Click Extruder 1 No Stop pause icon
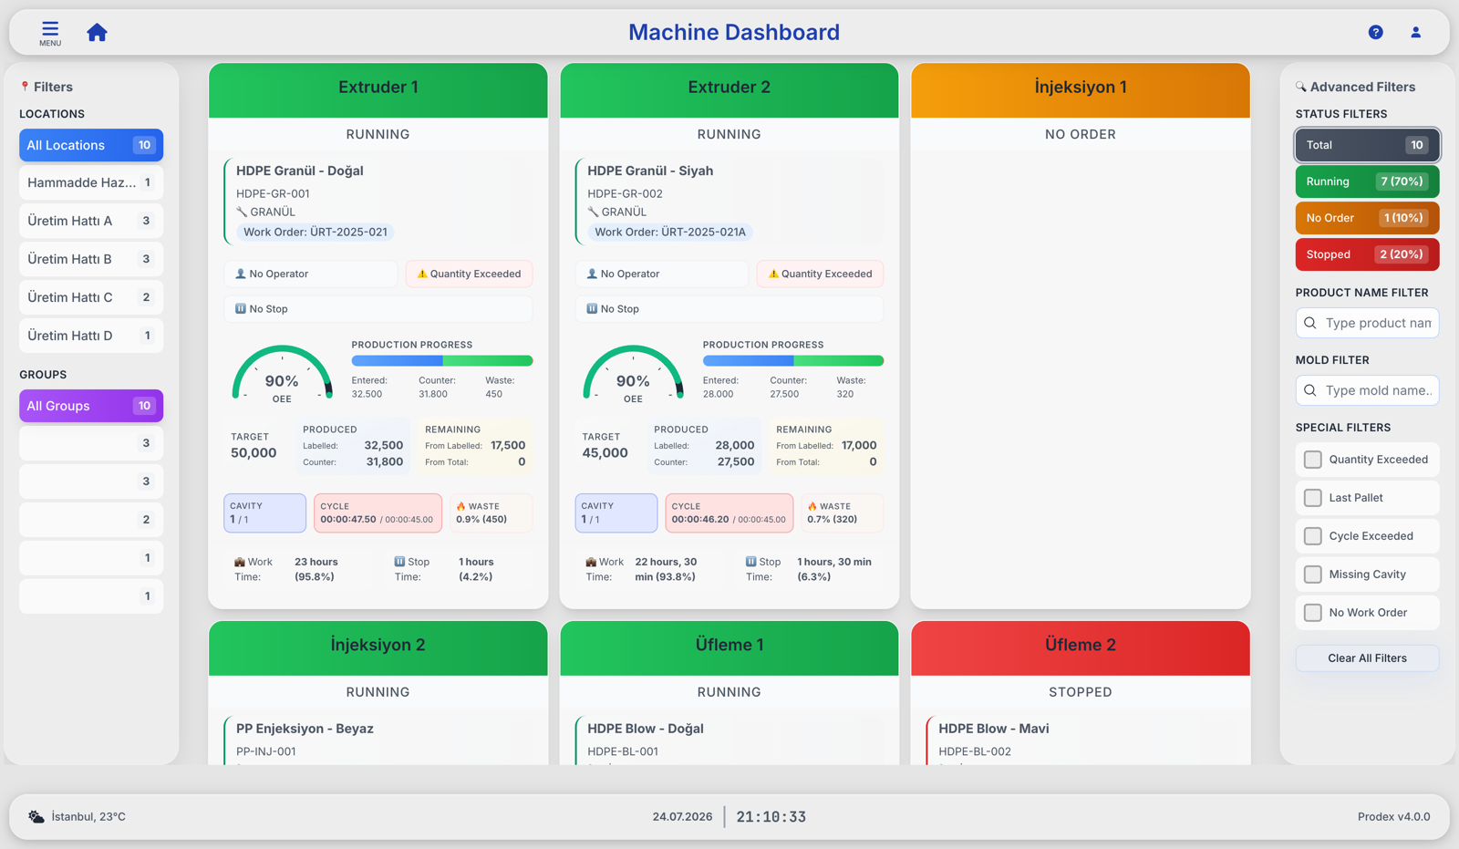Viewport: 1459px width, 849px height. [x=241, y=308]
